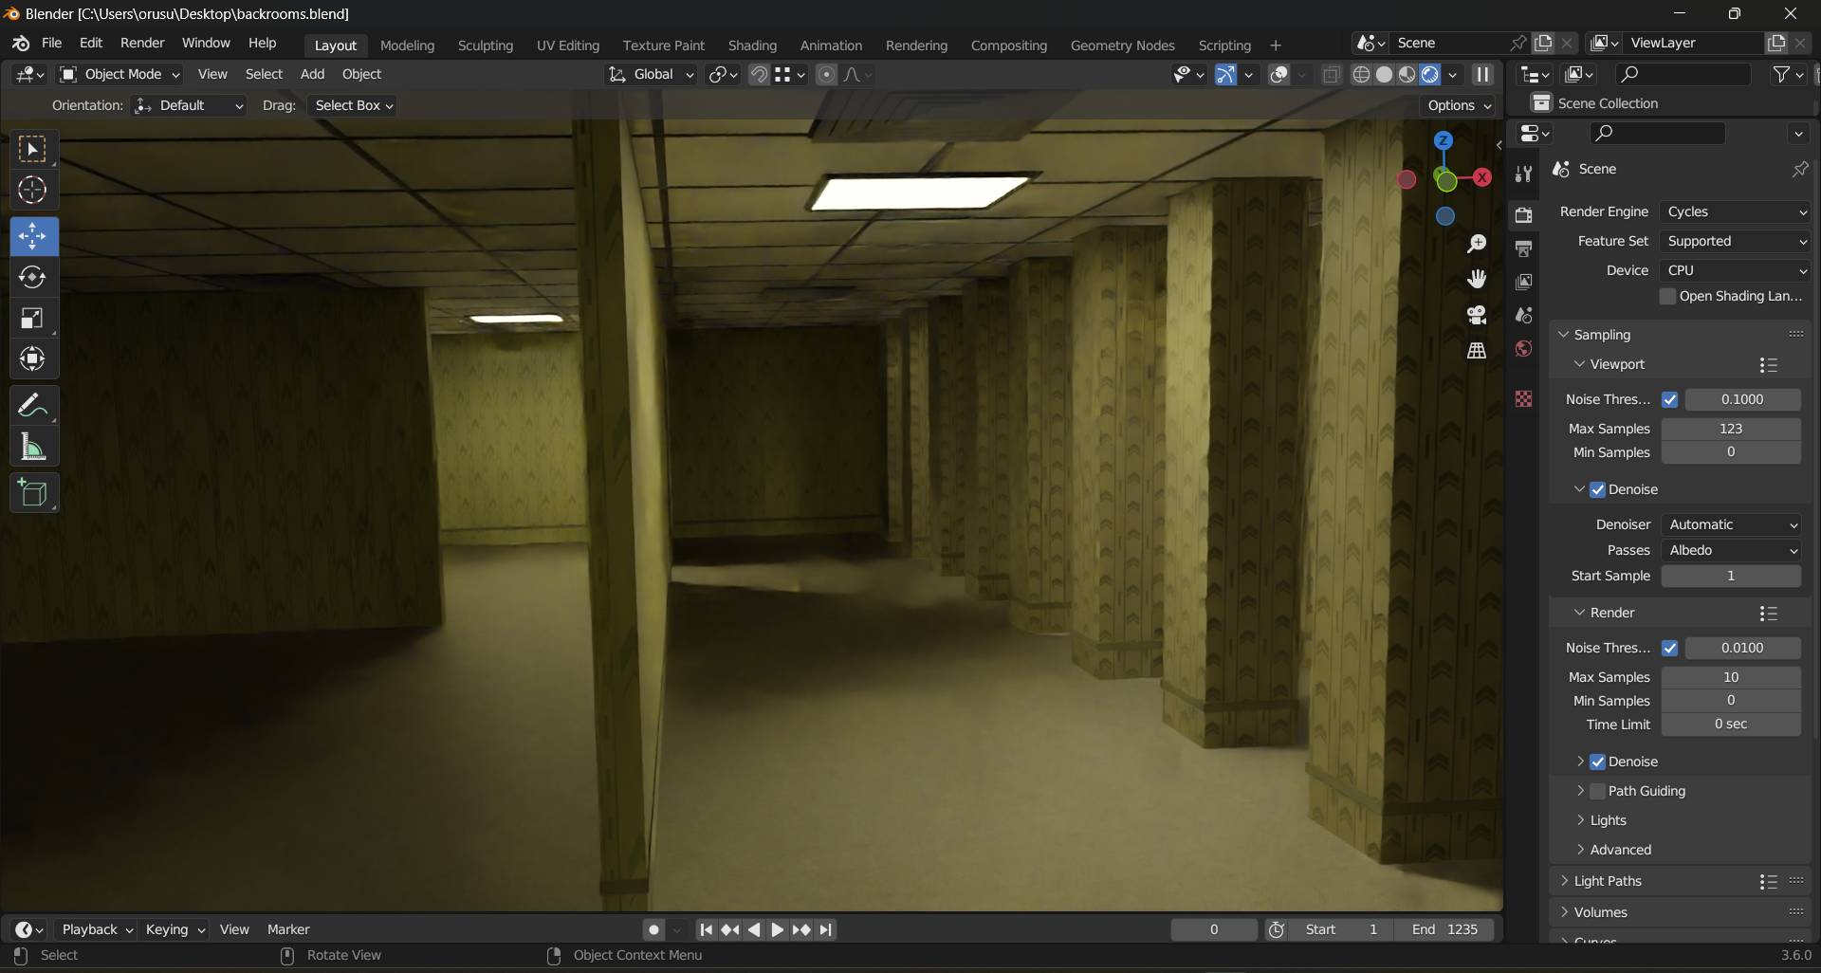Set the viewport Max Samples value

click(x=1731, y=428)
